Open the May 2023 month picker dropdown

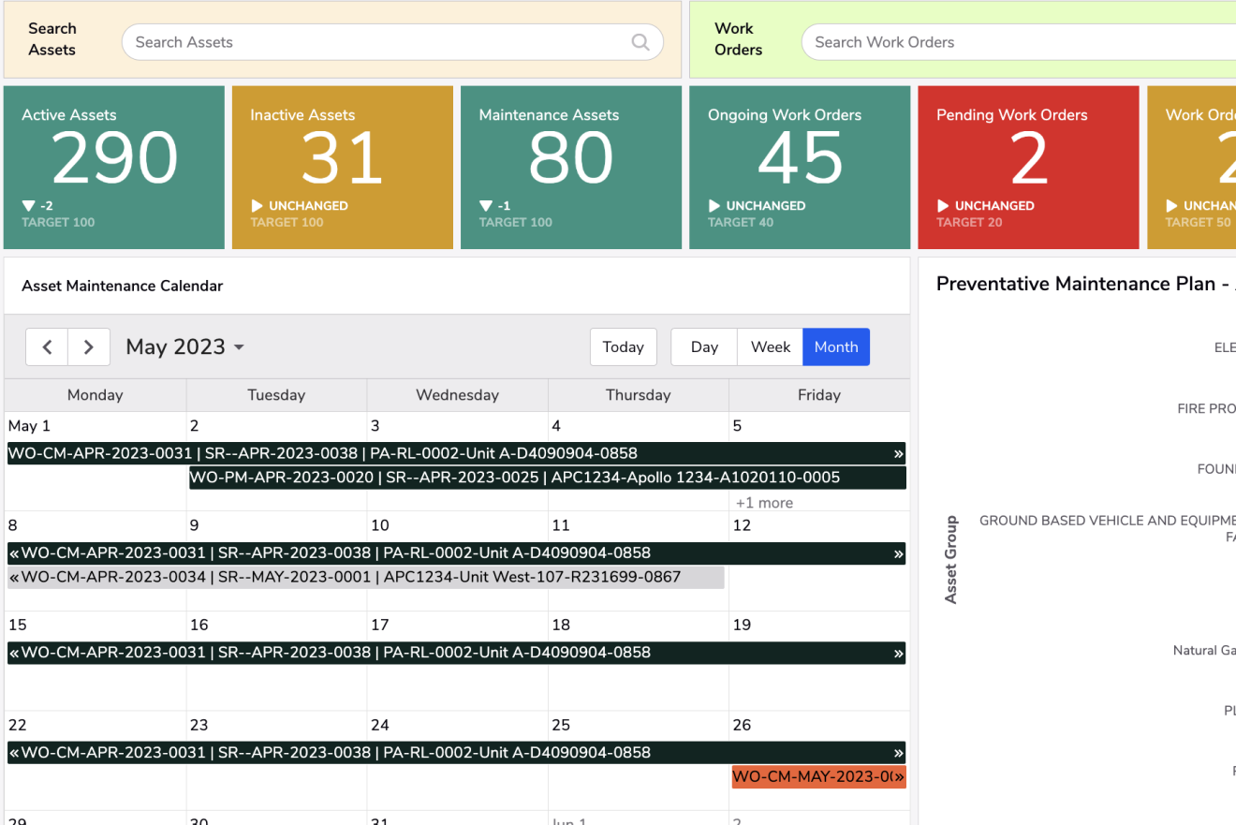point(185,347)
